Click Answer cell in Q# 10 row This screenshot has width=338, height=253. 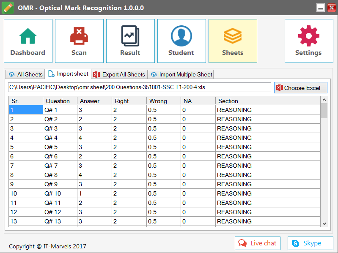tap(95, 193)
